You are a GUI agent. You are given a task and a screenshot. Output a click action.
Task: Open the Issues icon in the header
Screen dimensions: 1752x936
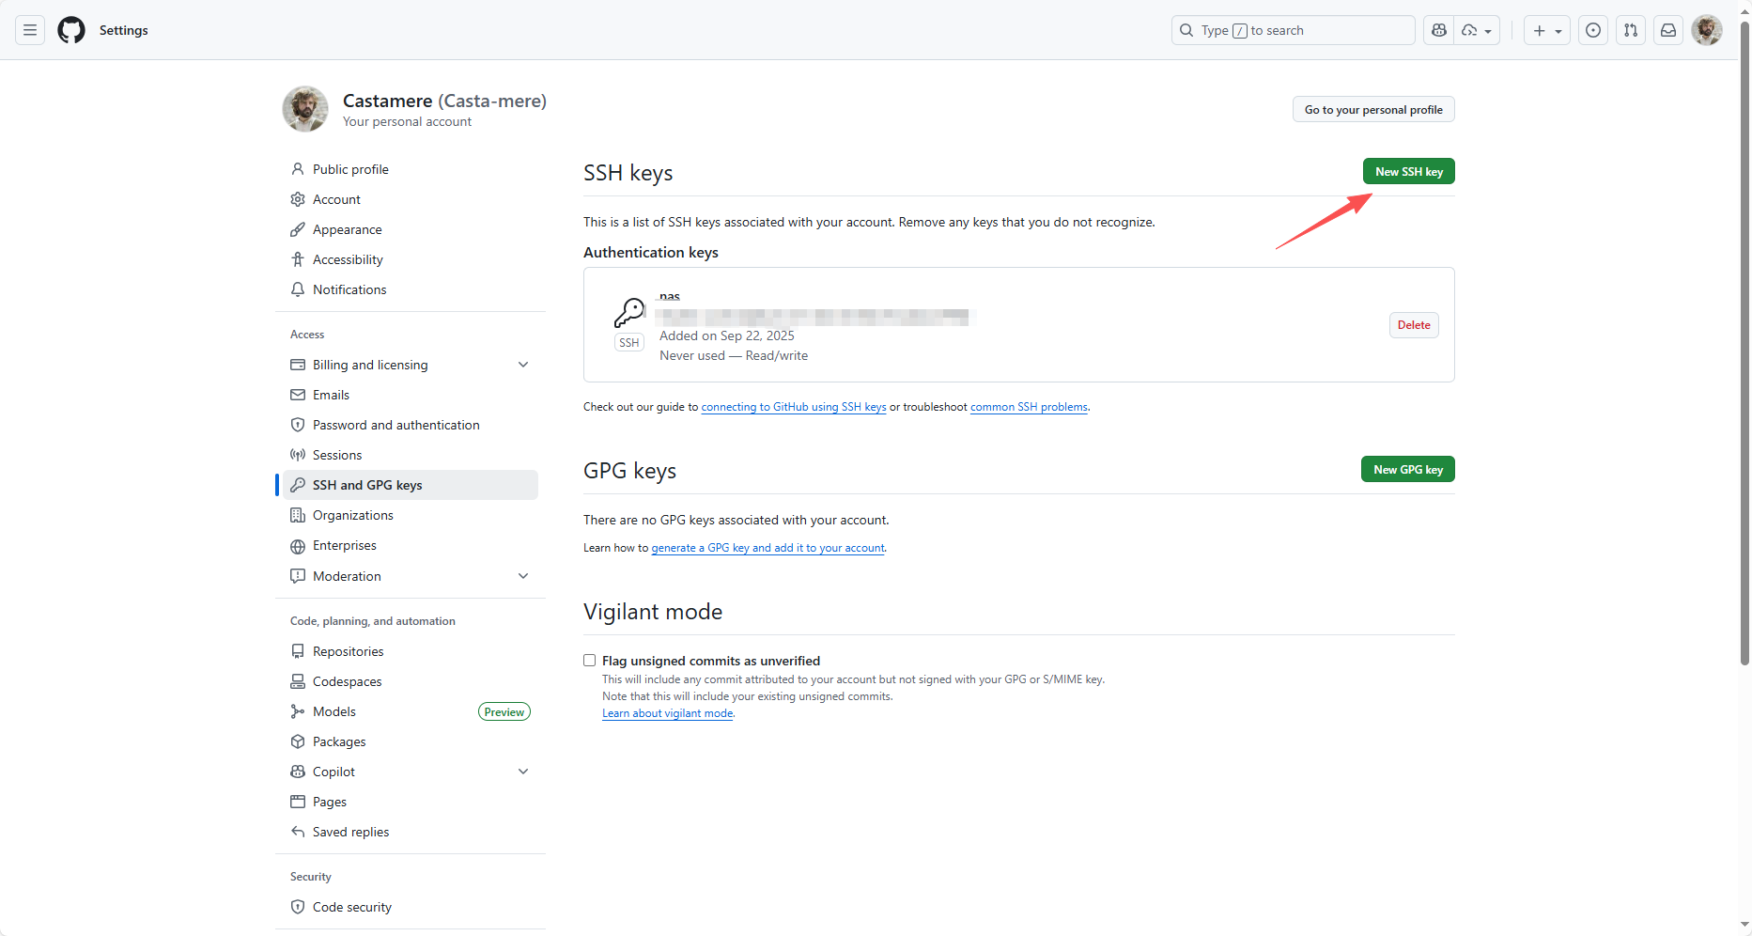pyautogui.click(x=1593, y=30)
